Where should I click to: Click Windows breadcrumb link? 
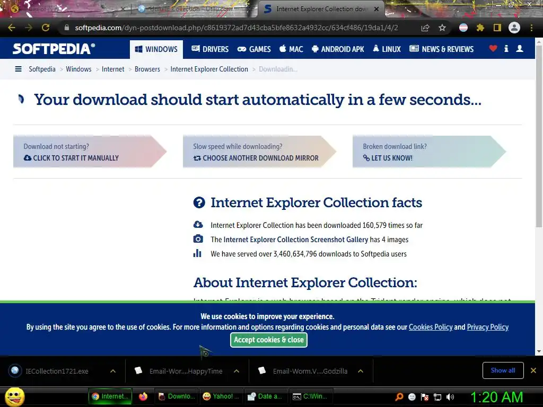[x=78, y=69]
